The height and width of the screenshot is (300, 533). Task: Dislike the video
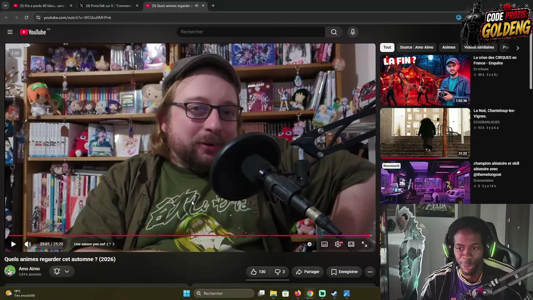click(280, 272)
